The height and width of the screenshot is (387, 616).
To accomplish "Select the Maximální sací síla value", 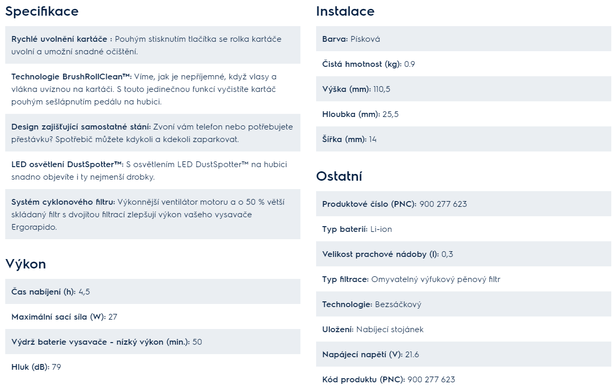I will coord(113,317).
